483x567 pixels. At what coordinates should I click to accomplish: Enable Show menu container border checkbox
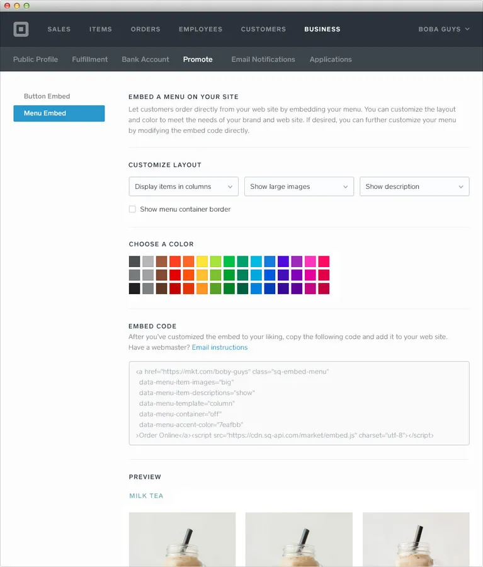pos(133,209)
